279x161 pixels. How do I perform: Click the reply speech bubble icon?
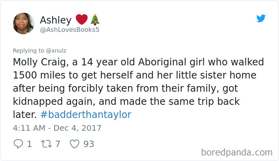(18, 144)
